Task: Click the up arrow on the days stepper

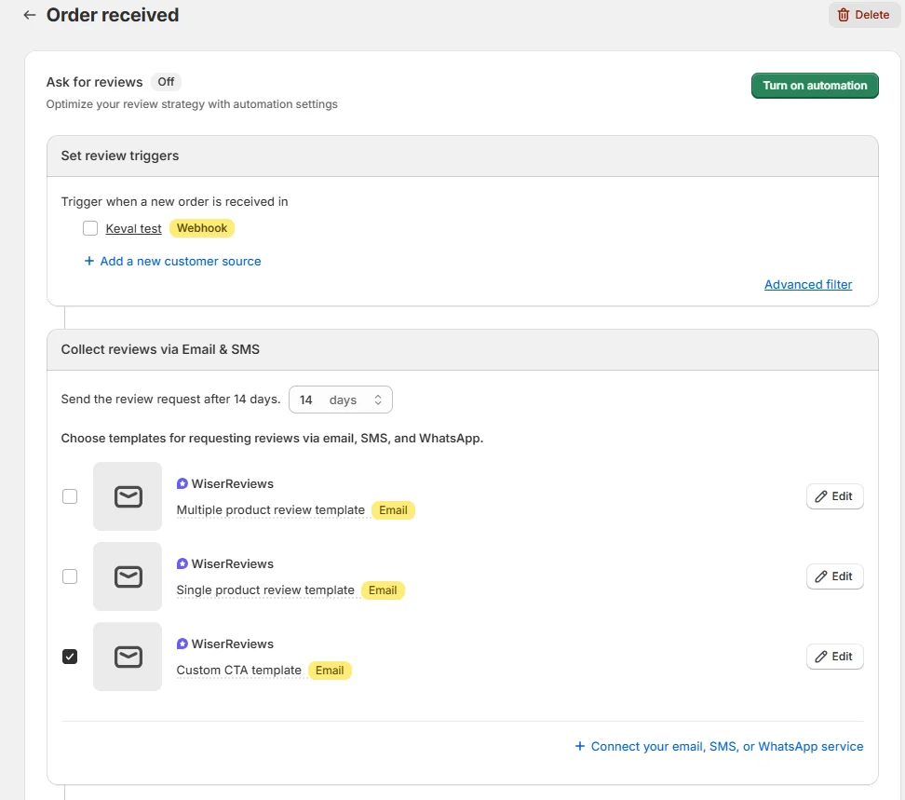Action: pos(380,394)
